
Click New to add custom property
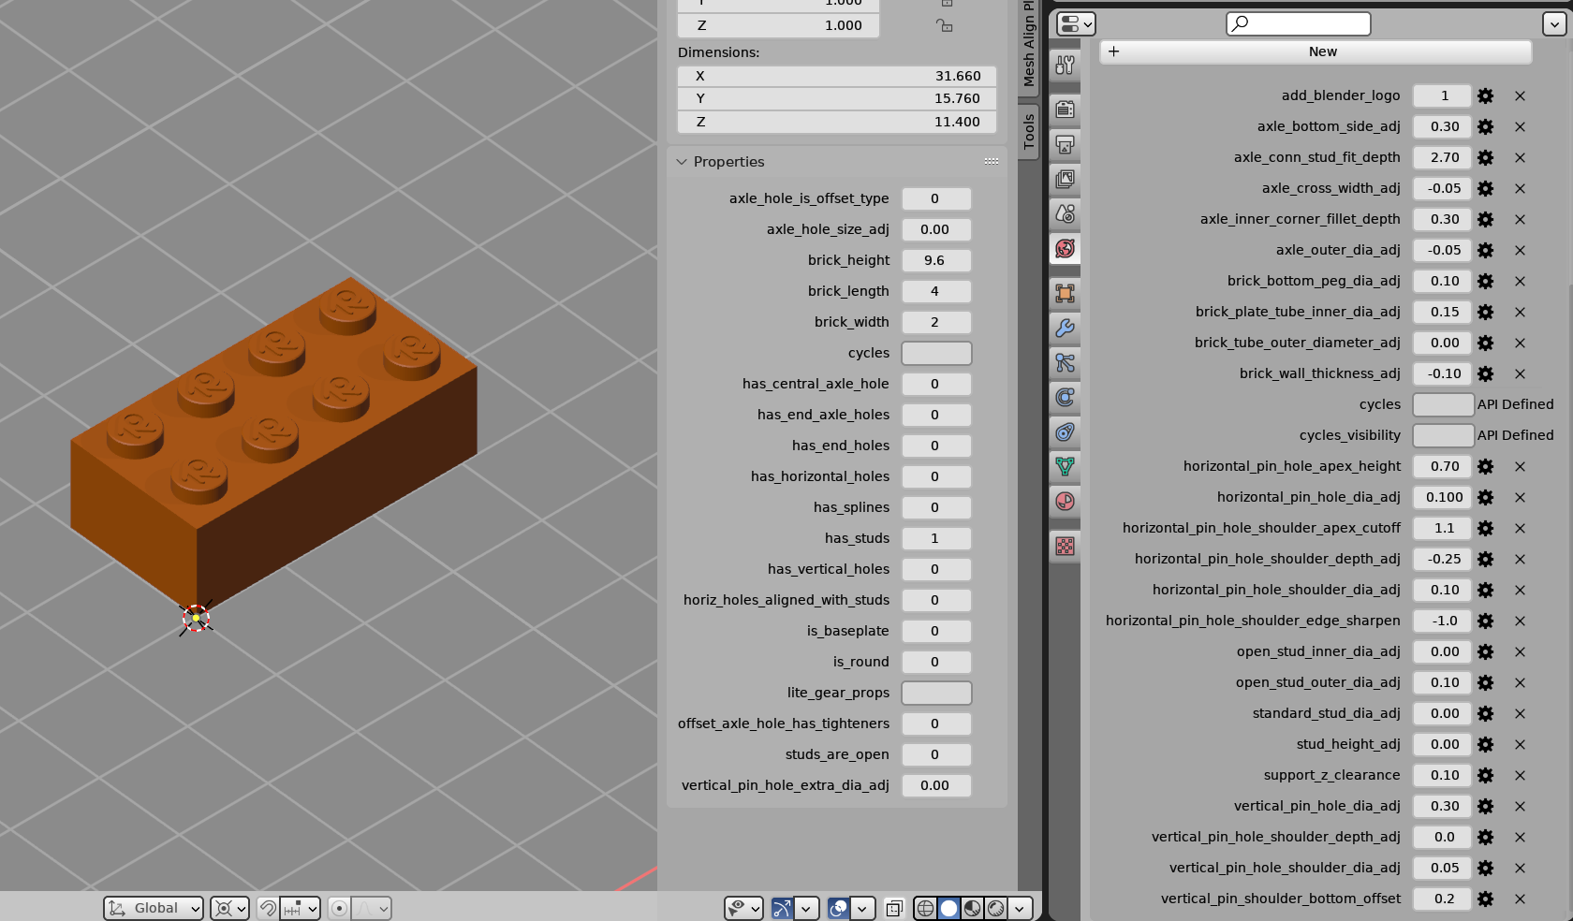point(1316,51)
